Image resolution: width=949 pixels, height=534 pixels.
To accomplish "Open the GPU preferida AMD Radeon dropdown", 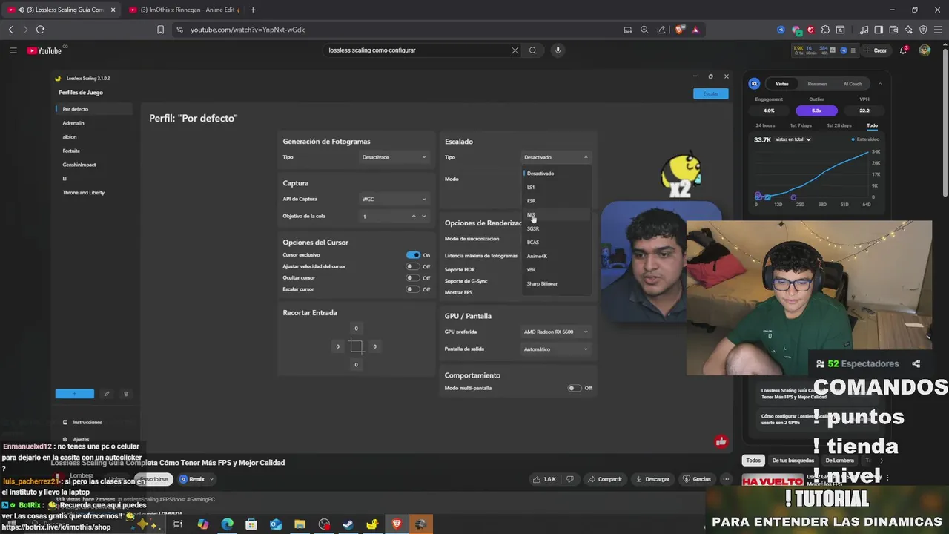I will (x=556, y=332).
